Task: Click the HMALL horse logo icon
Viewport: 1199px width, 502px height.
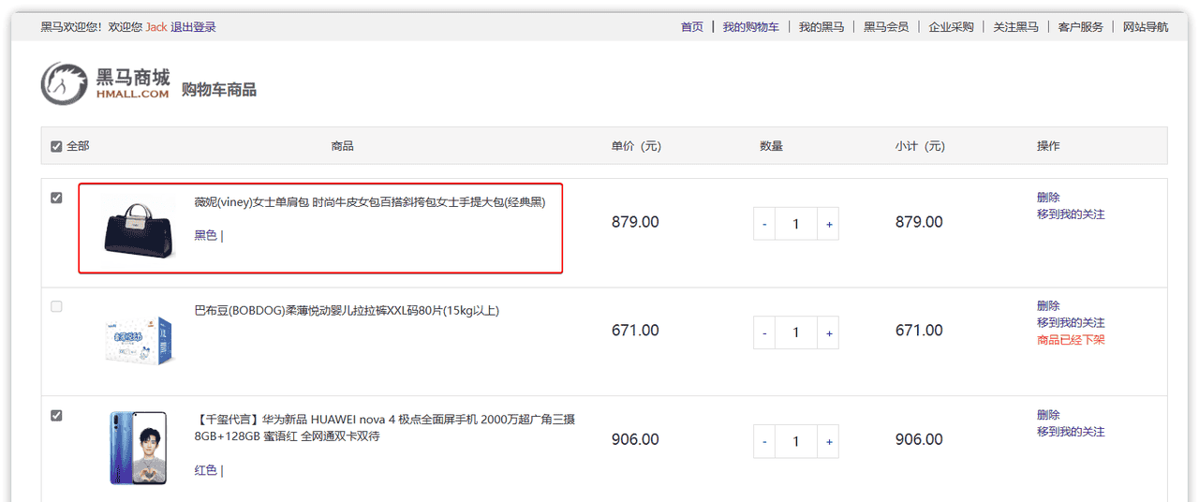Action: (x=65, y=83)
